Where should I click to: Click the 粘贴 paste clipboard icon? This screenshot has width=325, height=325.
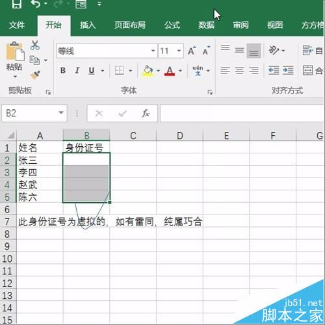[x=15, y=51]
